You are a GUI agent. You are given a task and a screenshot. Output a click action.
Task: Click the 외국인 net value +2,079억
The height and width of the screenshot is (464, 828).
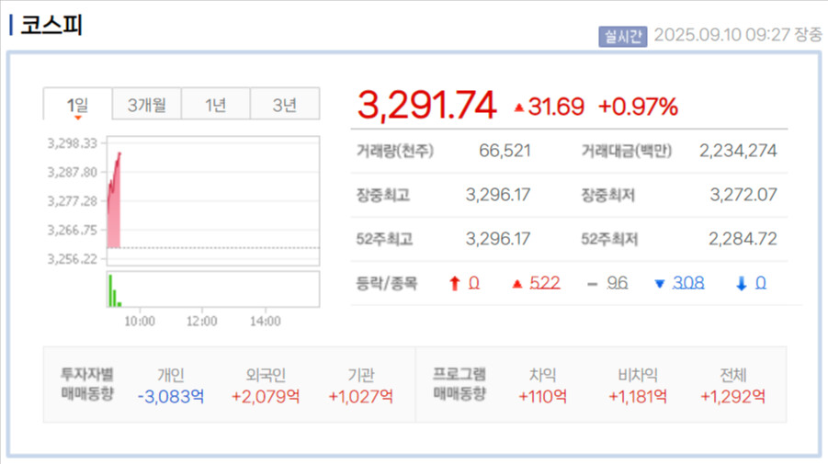[266, 396]
